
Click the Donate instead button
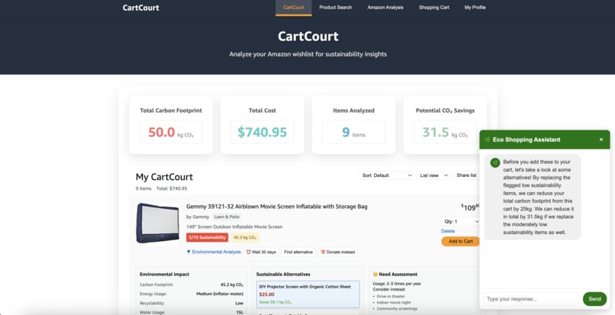338,252
